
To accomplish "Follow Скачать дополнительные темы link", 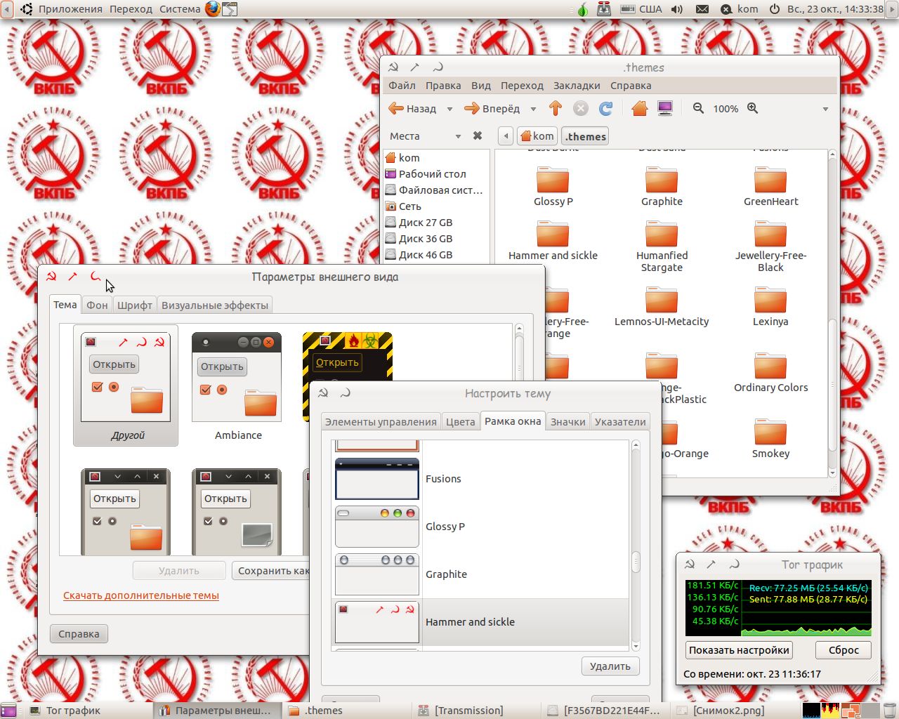I will click(x=141, y=595).
